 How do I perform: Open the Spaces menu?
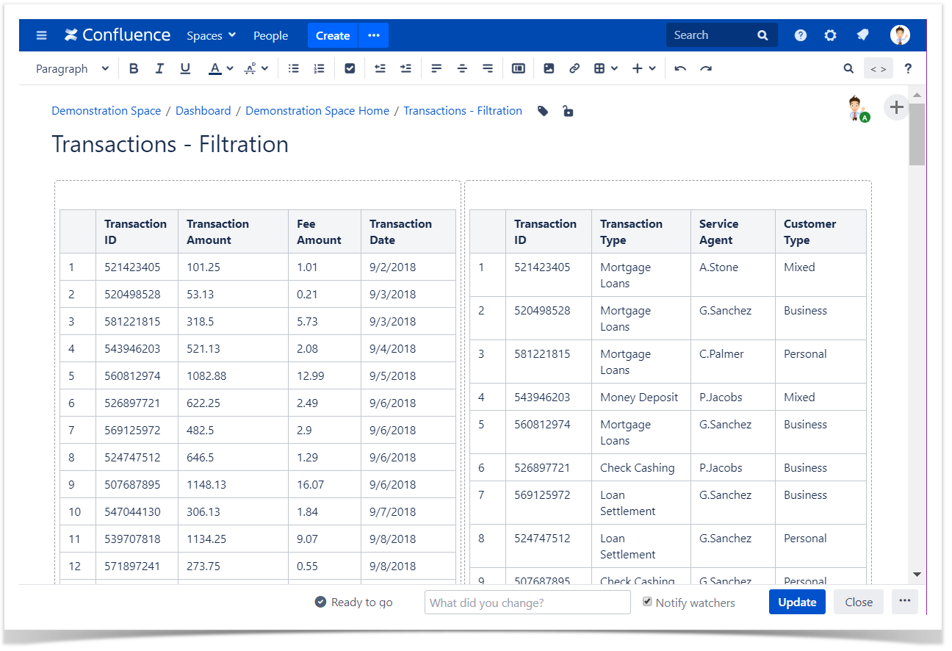tap(211, 35)
